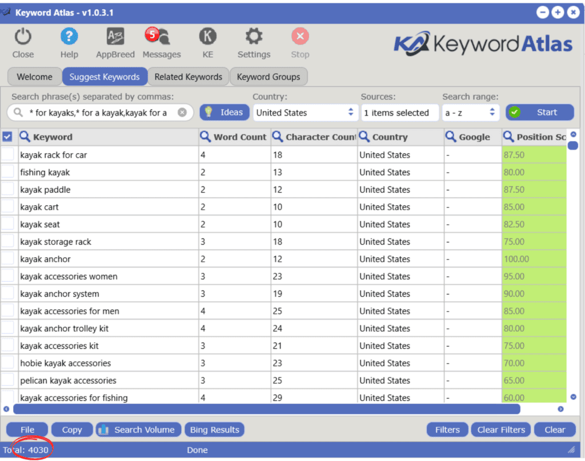Open the Ideas lightbulb button
This screenshot has height=461, width=585.
(x=225, y=112)
